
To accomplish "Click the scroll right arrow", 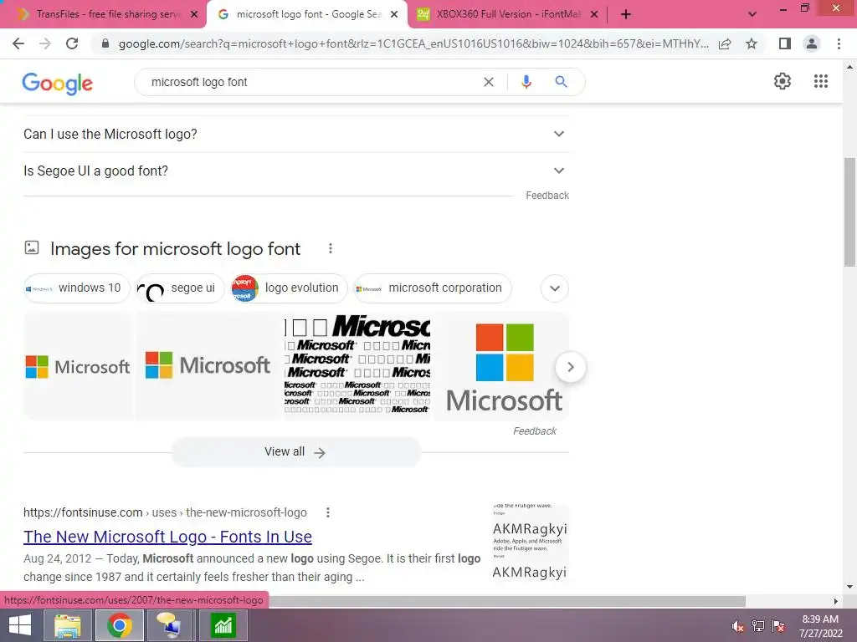I will click(x=835, y=601).
